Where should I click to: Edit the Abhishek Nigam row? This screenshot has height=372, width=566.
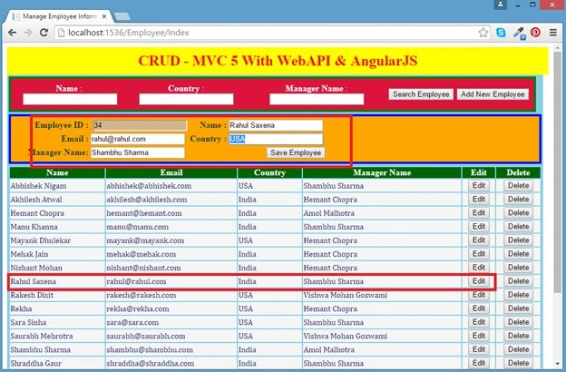479,186
